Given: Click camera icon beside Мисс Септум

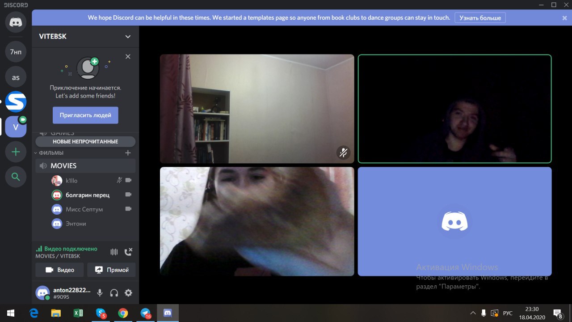Looking at the screenshot, I should [129, 209].
